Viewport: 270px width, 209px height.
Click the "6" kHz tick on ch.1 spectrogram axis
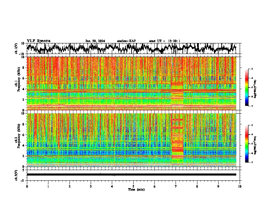pyautogui.click(x=24, y=78)
